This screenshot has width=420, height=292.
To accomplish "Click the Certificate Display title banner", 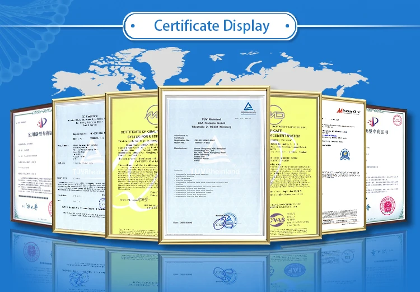I will coord(211,26).
